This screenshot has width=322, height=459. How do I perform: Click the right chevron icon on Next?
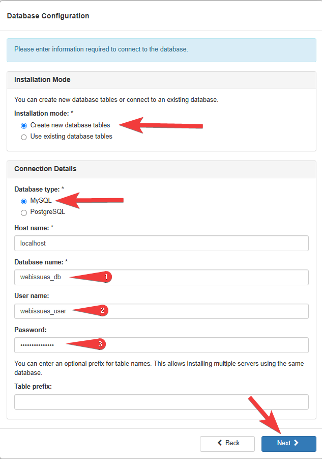296,443
